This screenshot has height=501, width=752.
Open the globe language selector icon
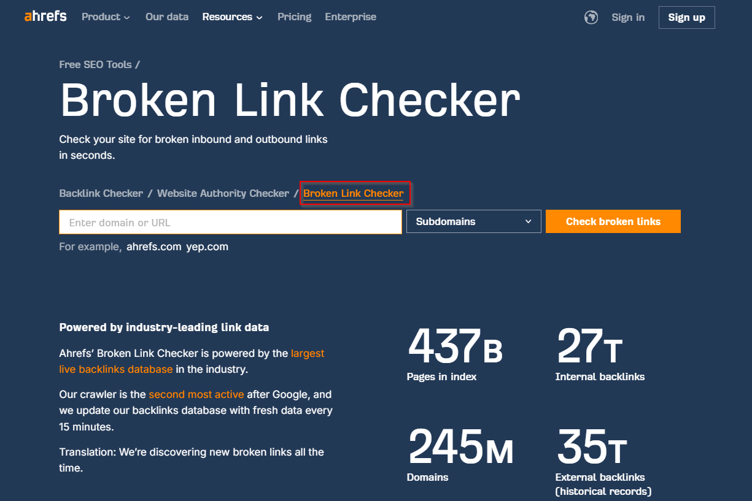click(591, 17)
